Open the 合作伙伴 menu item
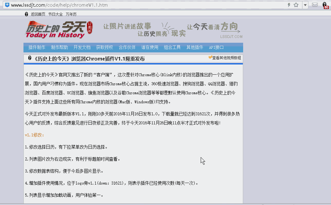 [x=127, y=47]
